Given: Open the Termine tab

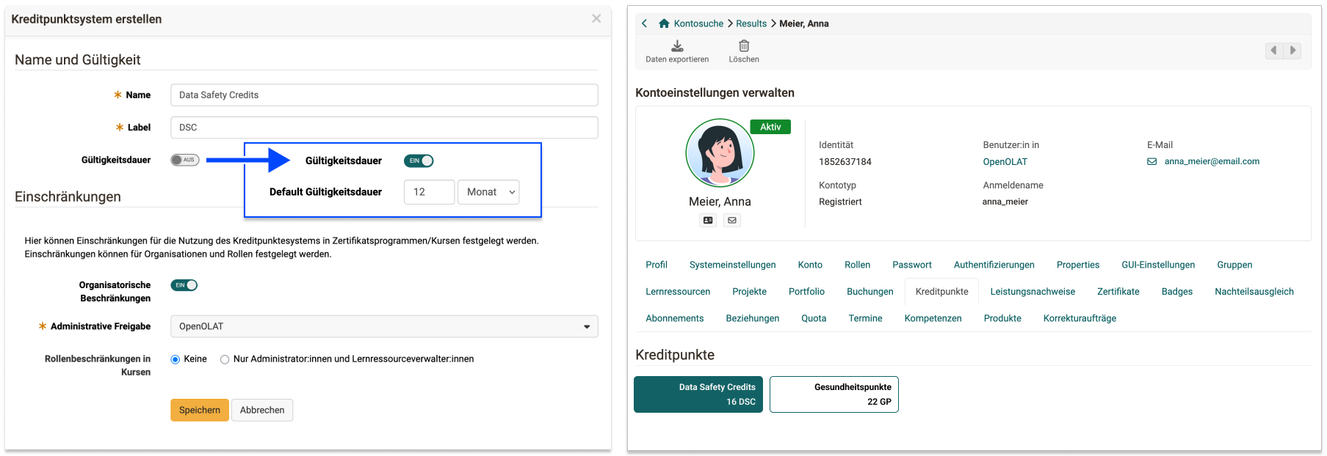Looking at the screenshot, I should tap(865, 318).
